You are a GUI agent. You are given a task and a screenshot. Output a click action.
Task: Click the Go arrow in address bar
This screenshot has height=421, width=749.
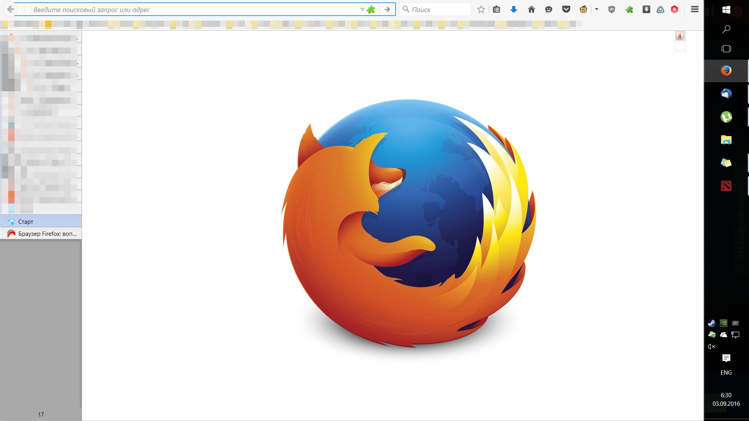(x=387, y=9)
